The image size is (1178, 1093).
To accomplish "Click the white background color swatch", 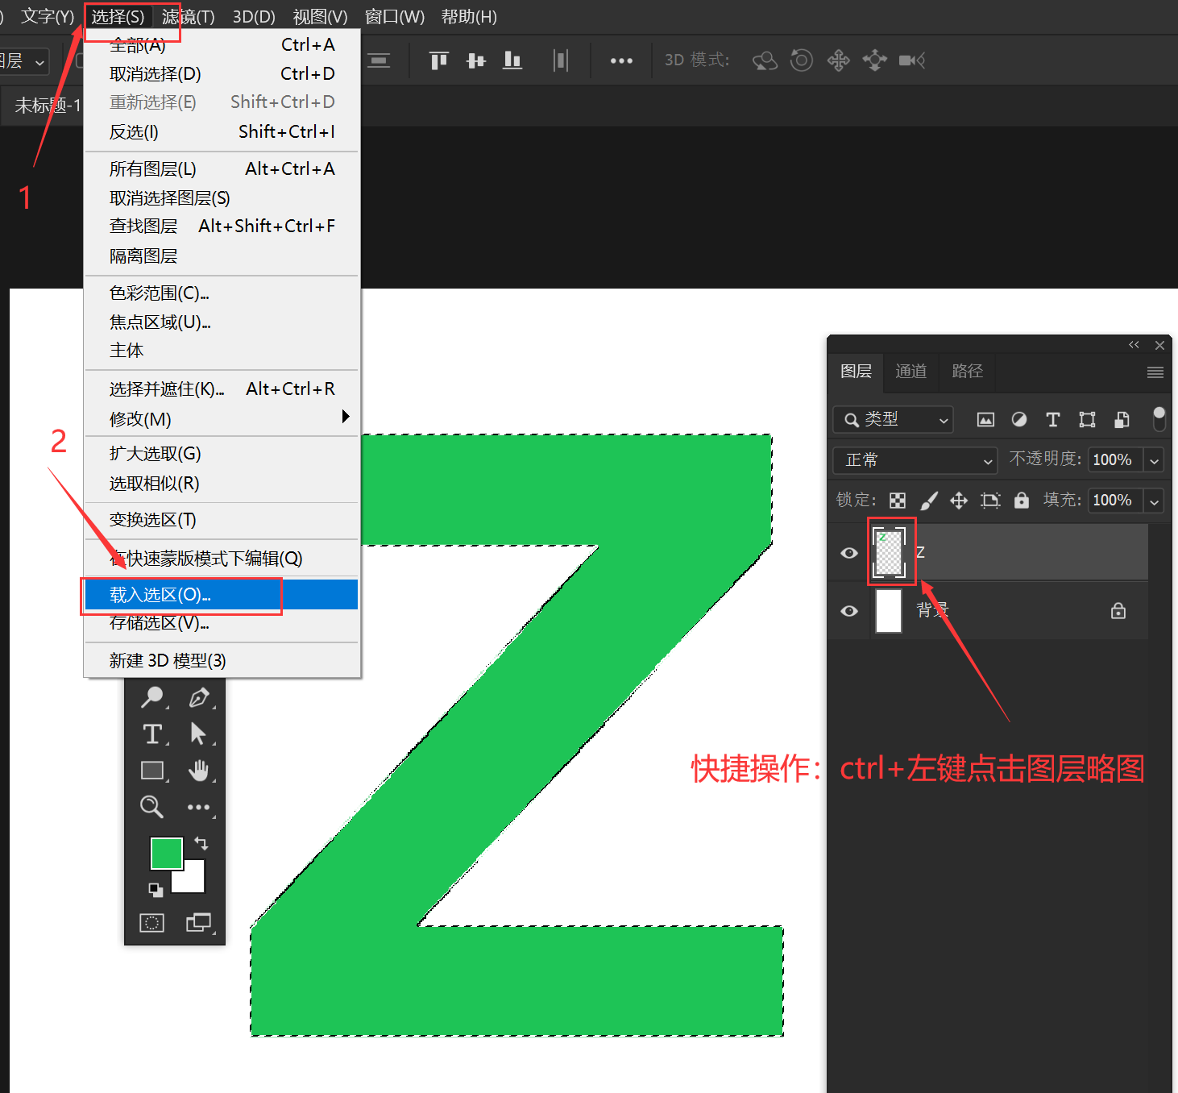I will click(193, 880).
